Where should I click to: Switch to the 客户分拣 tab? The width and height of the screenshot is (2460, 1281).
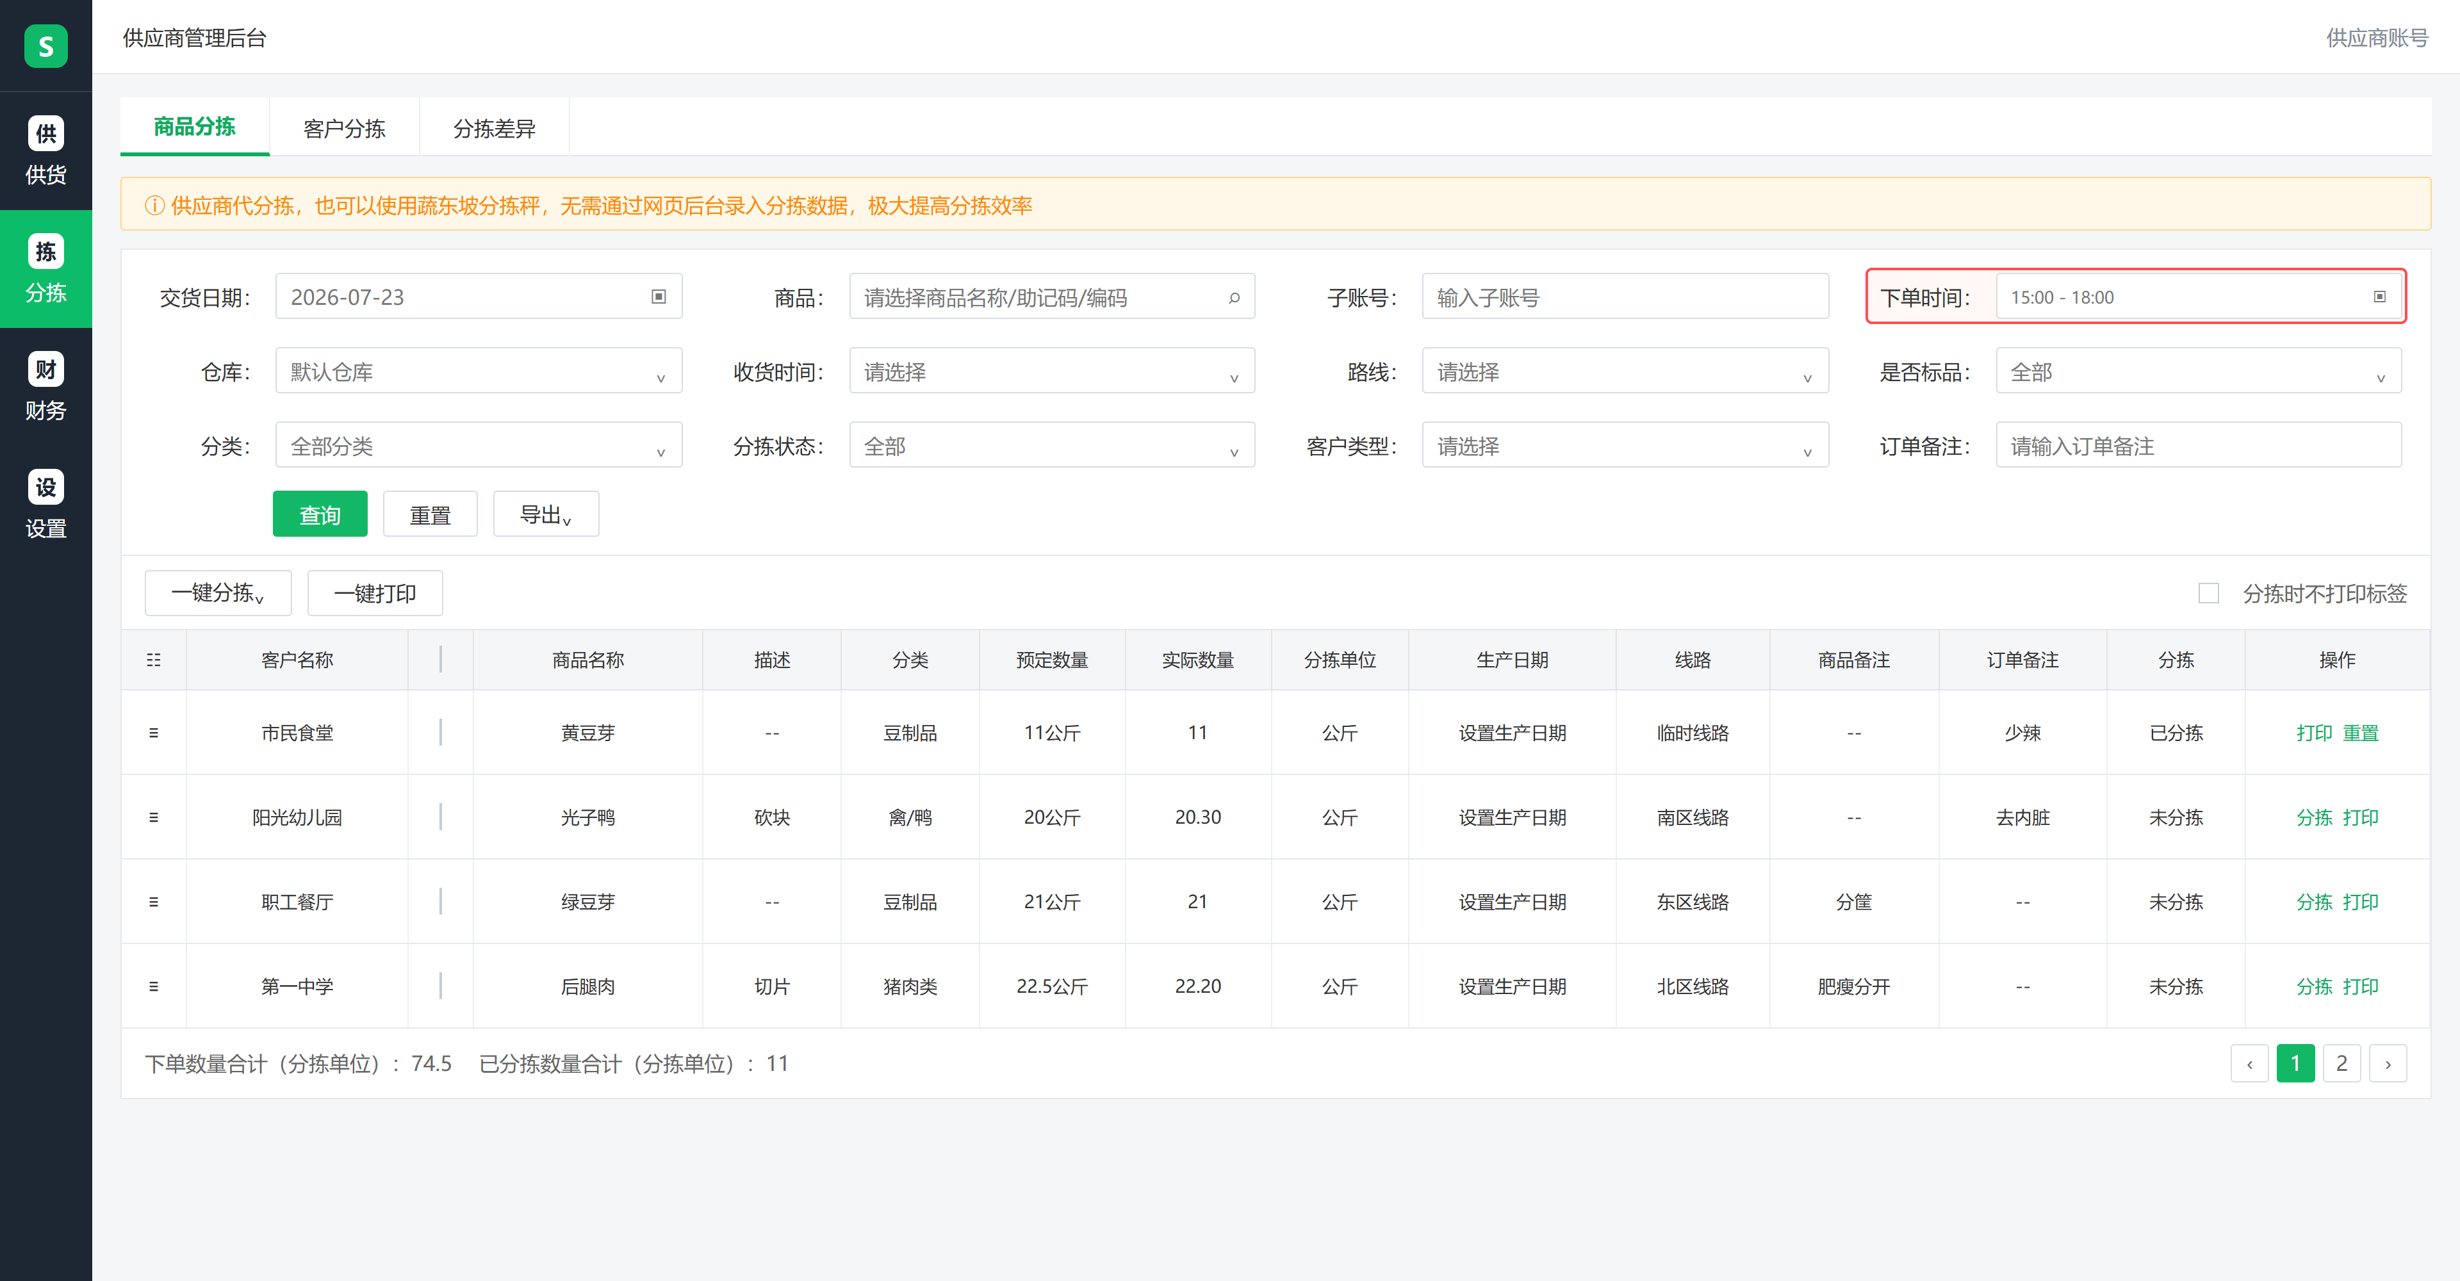coord(344,128)
